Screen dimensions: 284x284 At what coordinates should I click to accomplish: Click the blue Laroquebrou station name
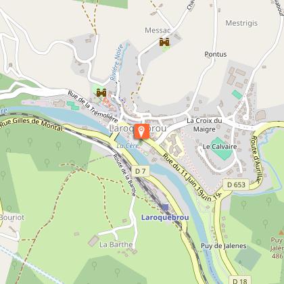tap(165, 218)
